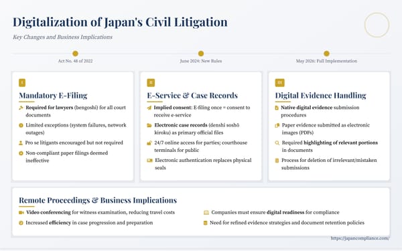Image resolution: width=402 pixels, height=251 pixels.
Task: Click the unlock icon beside '24/7 online access'
Action: [x=149, y=143]
